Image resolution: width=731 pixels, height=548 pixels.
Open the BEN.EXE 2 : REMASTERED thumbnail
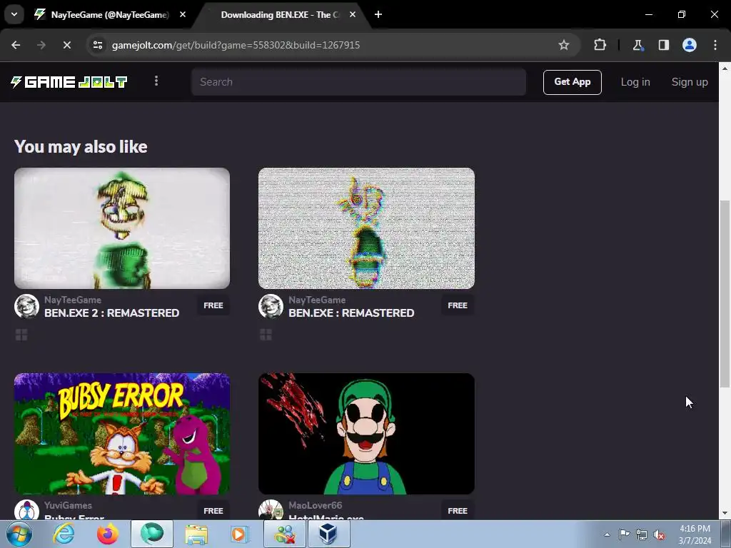(122, 228)
